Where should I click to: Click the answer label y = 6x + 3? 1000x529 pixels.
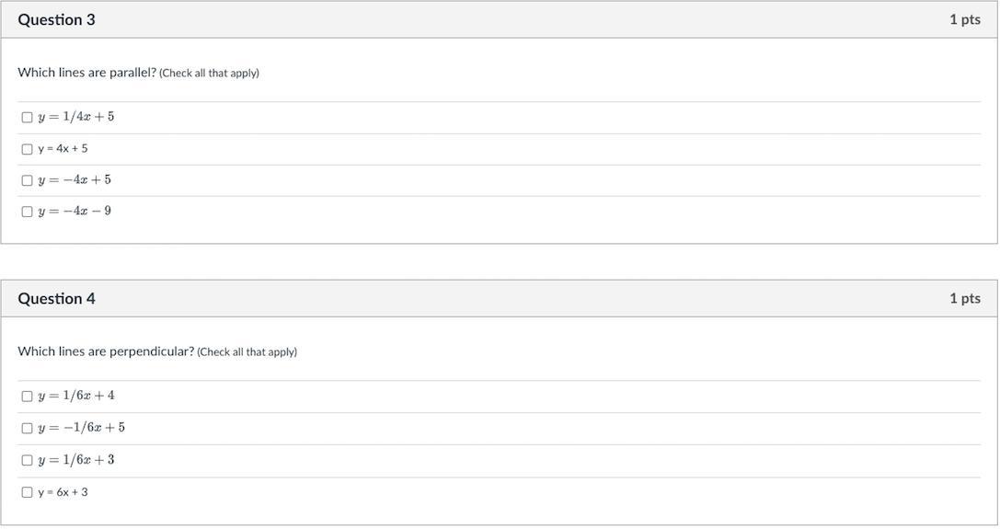63,492
